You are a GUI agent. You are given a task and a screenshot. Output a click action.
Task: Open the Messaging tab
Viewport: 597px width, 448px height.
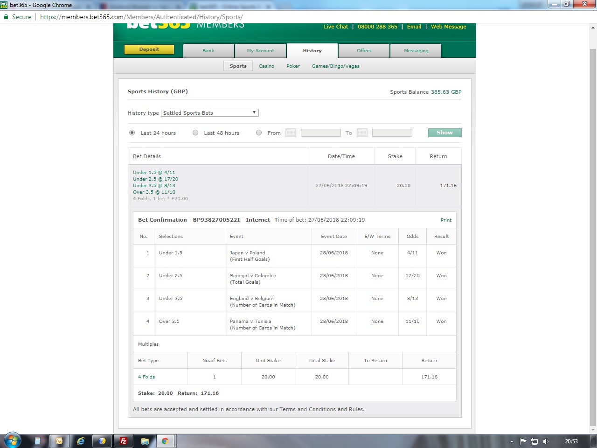coord(416,50)
